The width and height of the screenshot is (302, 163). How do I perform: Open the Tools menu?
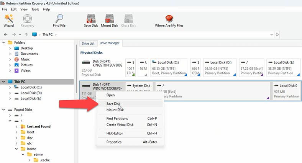[x=35, y=9]
